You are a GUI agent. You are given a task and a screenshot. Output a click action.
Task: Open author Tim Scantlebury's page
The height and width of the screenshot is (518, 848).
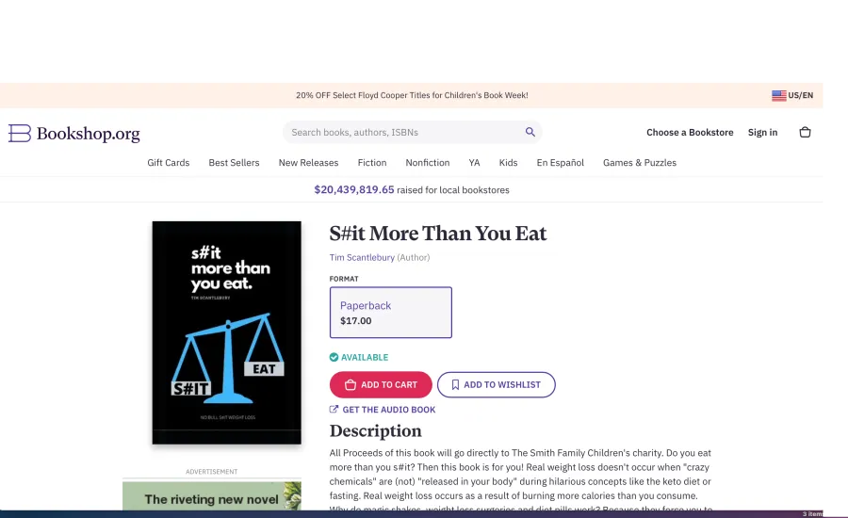[362, 257]
